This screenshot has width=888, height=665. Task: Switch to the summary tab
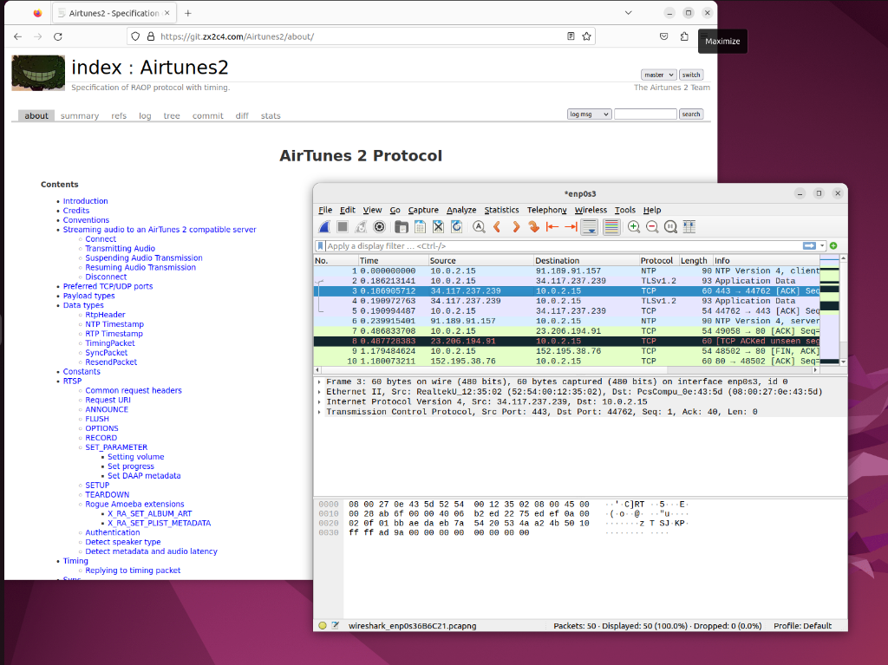pos(80,116)
